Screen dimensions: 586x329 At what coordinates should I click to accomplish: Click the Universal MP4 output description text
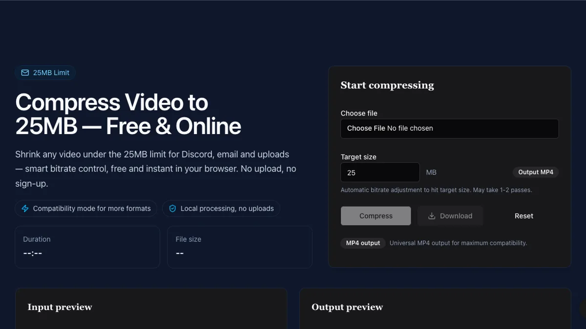click(x=458, y=243)
